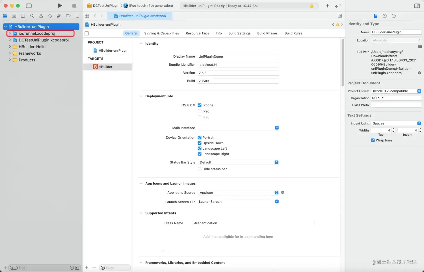This screenshot has height=272, width=424.
Task: Collapse the HBuilder-uniPlugin project tree
Action: 5,27
